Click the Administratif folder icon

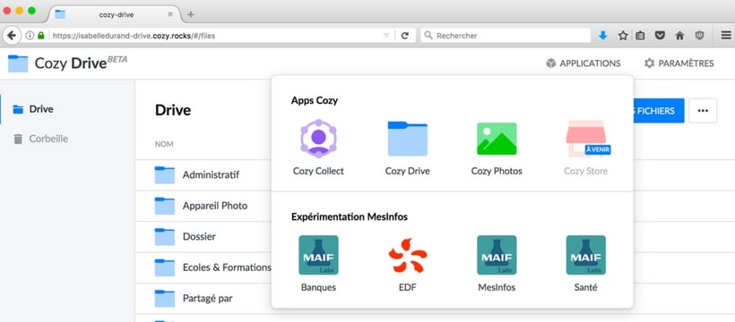pyautogui.click(x=165, y=174)
